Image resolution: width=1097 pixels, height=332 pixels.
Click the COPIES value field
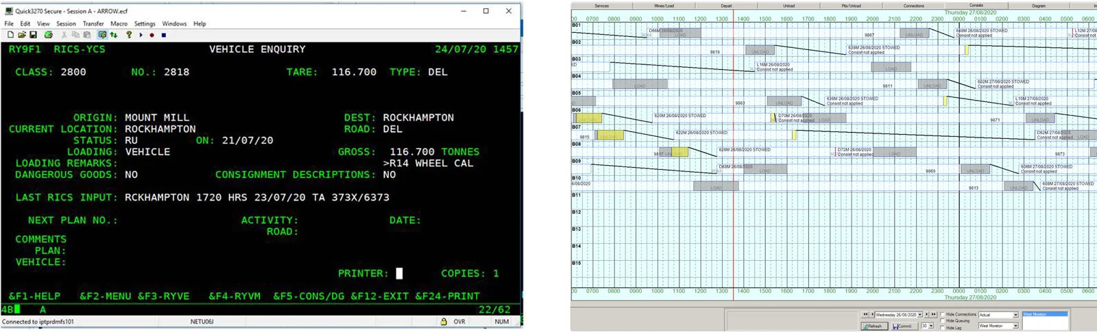tap(496, 273)
